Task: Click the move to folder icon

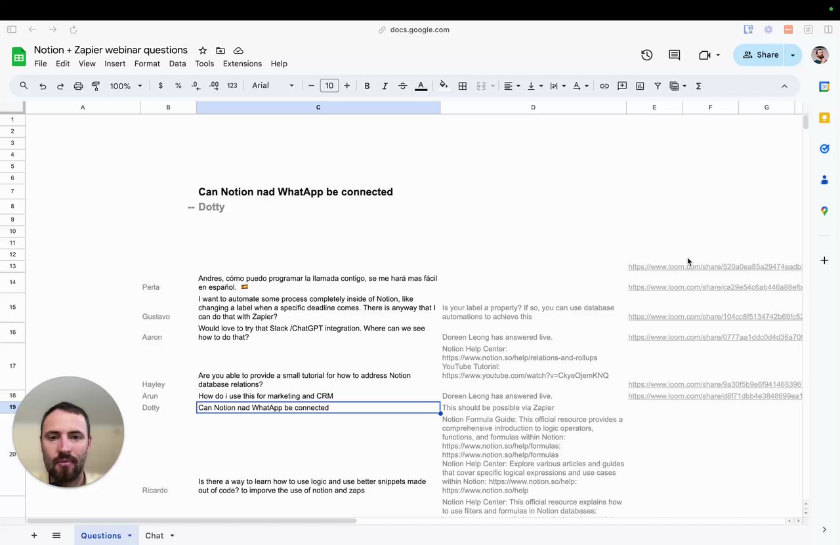Action: point(220,50)
